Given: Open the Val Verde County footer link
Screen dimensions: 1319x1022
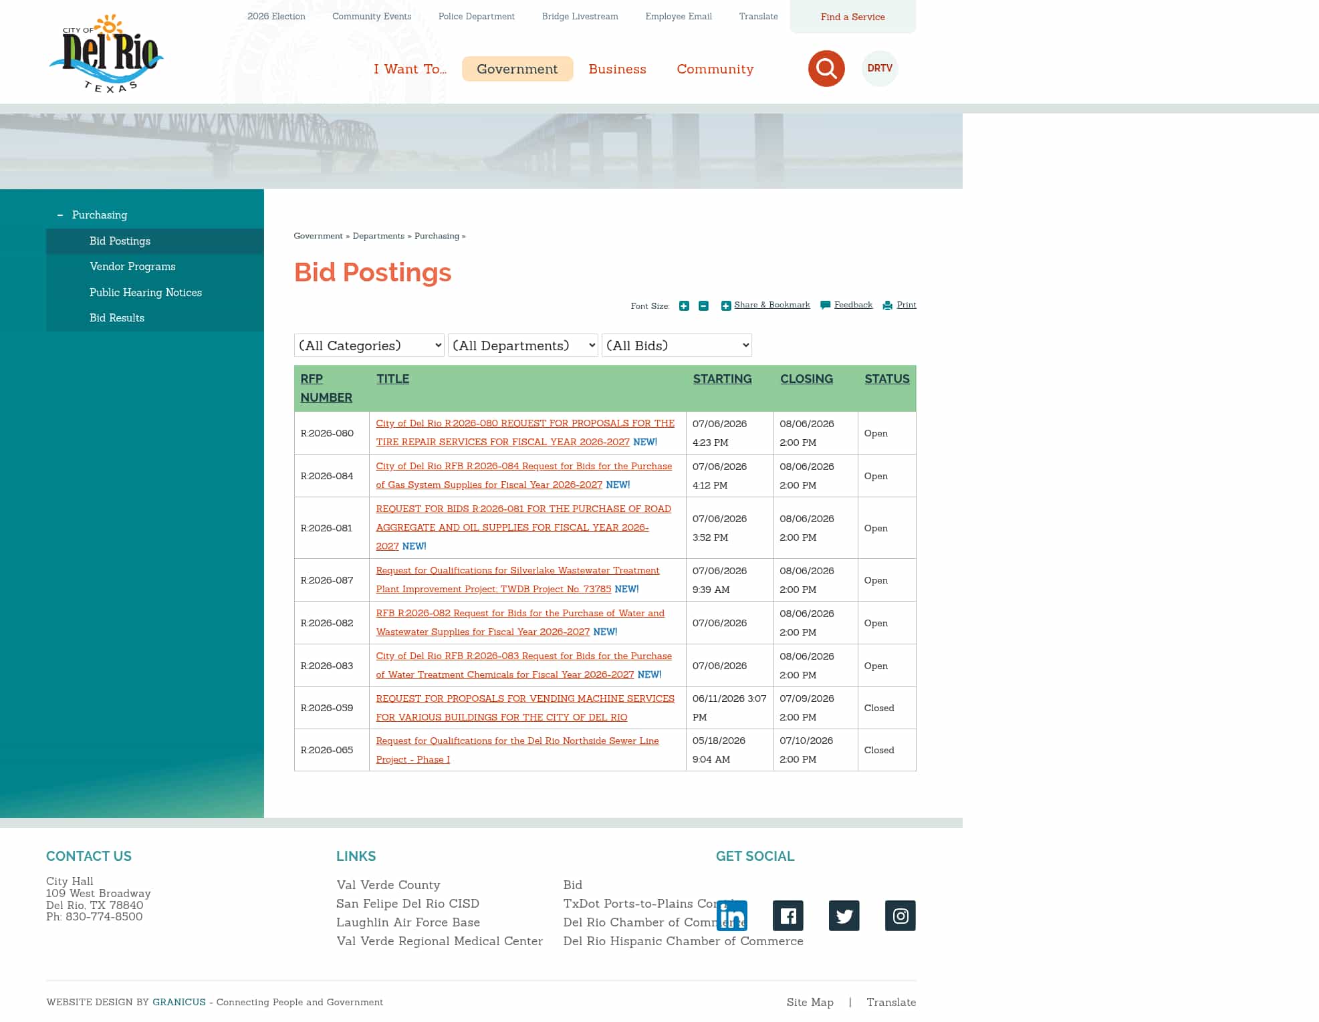Looking at the screenshot, I should coord(388,885).
